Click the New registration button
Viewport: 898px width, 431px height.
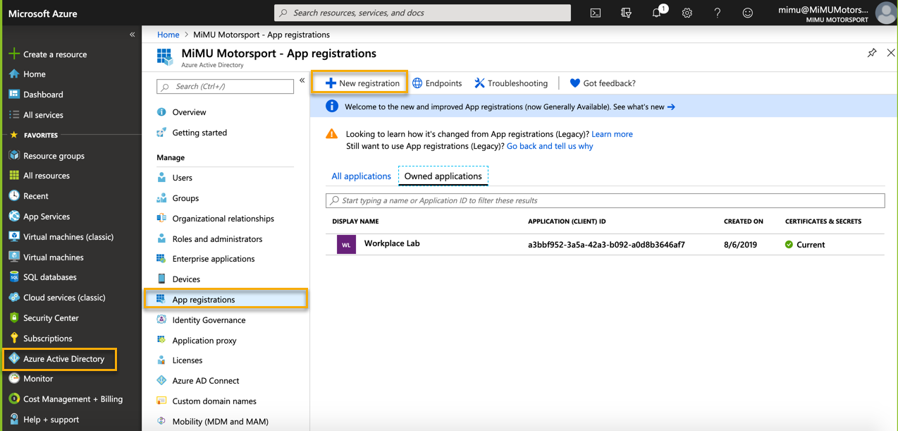[362, 83]
